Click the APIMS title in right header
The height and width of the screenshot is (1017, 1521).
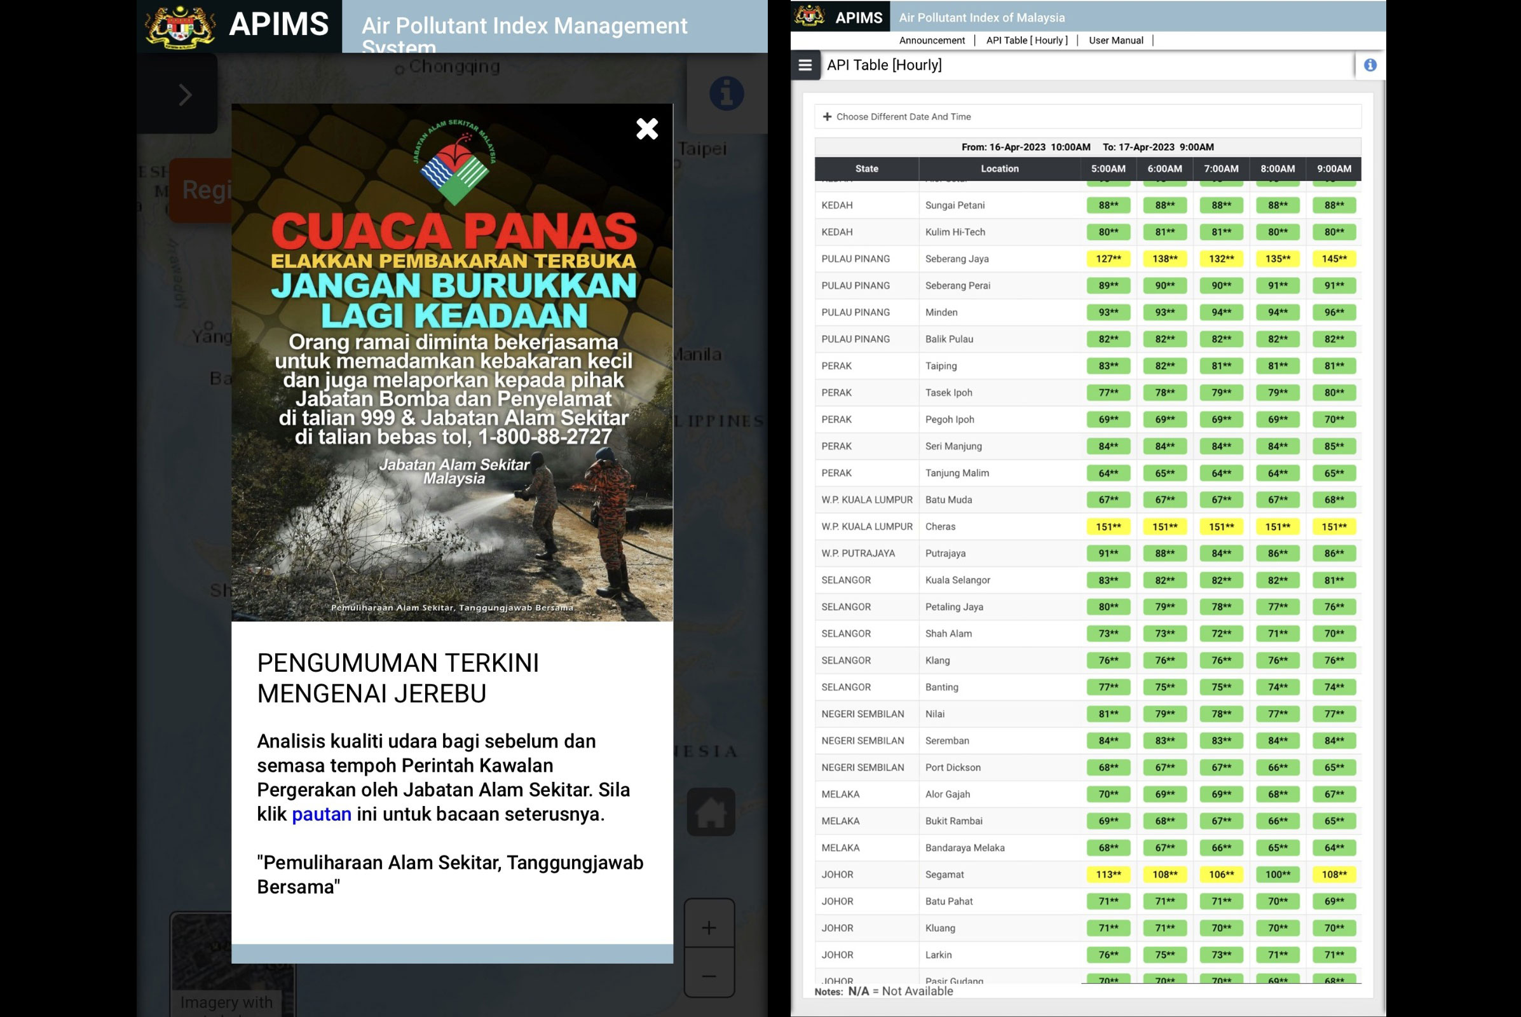tap(859, 18)
